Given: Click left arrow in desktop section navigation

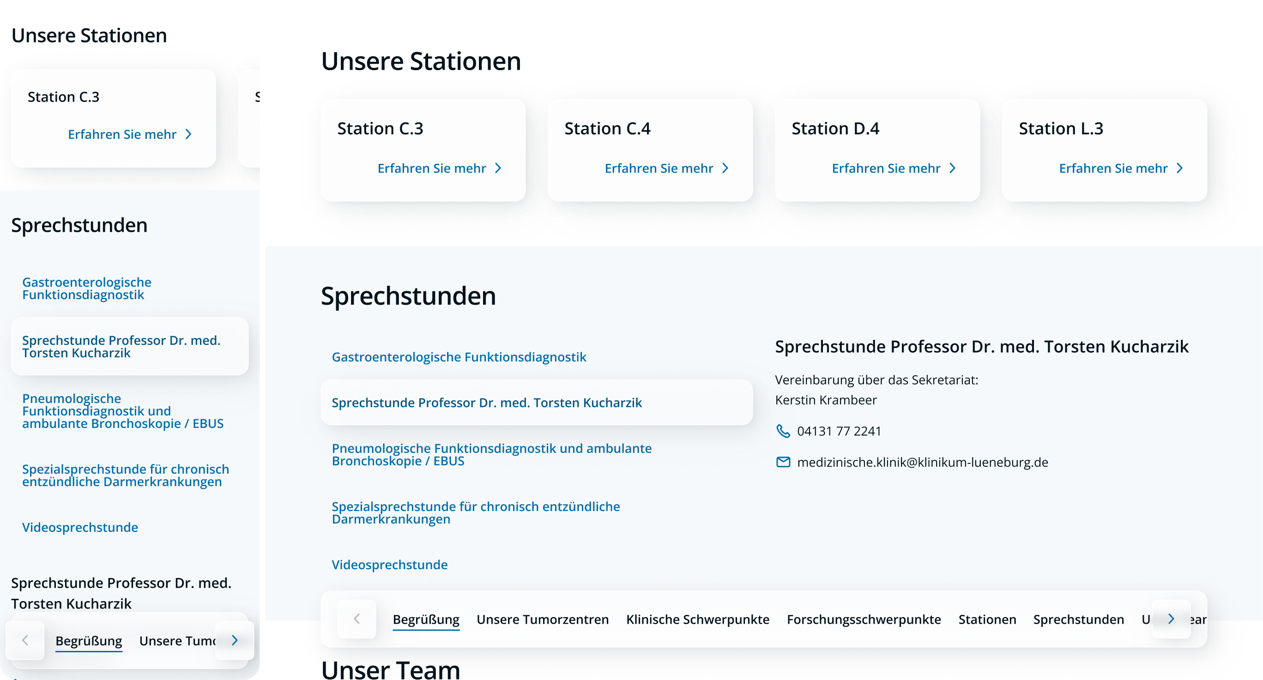Looking at the screenshot, I should (357, 619).
